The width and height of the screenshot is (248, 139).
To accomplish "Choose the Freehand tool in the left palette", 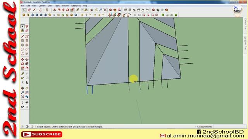I will pos(27,36).
